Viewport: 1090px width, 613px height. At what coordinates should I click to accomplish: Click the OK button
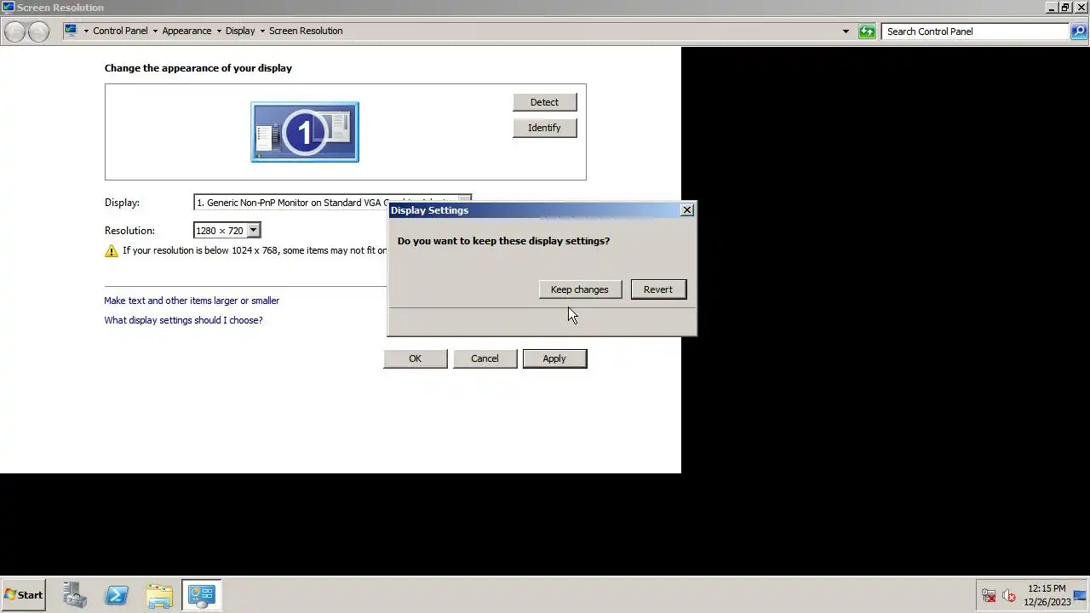(x=416, y=358)
